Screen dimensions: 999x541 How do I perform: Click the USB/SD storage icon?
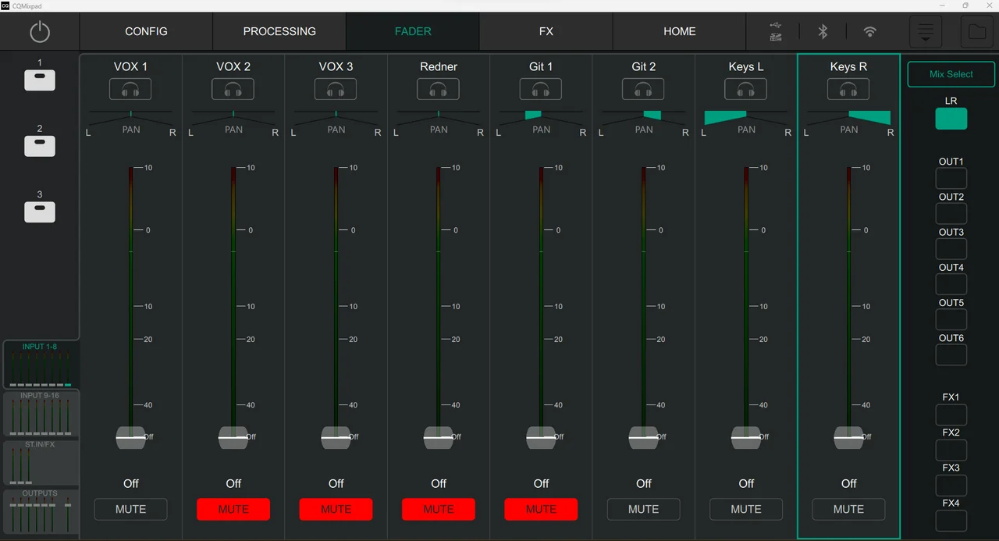pos(775,31)
